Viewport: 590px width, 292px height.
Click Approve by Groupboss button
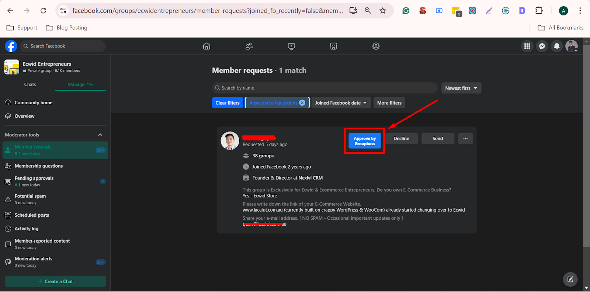(x=365, y=141)
